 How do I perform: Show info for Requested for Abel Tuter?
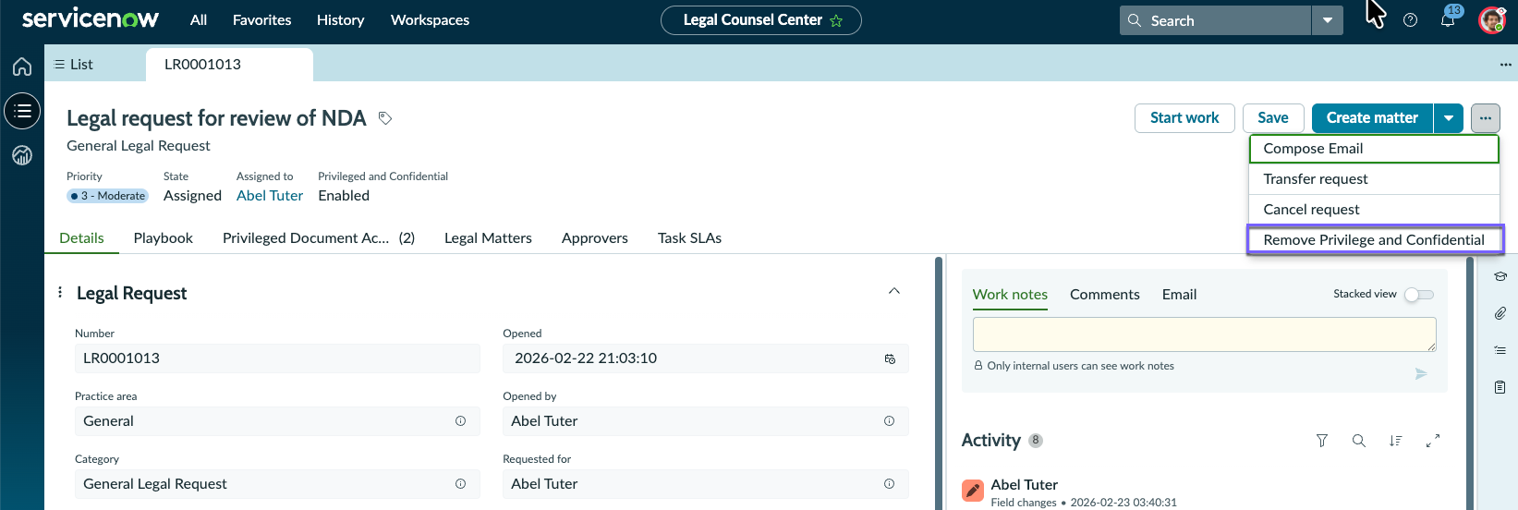(x=889, y=484)
